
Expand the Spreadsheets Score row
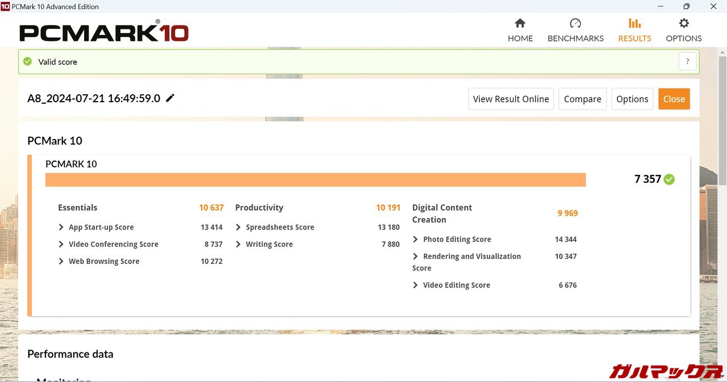238,227
